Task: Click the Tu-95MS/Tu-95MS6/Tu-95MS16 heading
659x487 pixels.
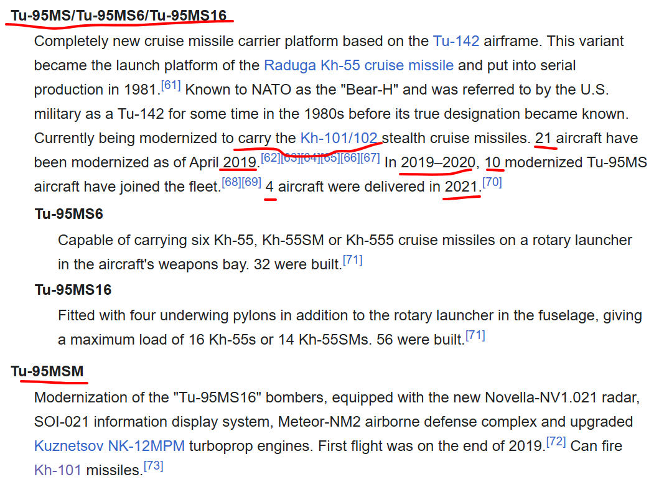Action: tap(119, 16)
